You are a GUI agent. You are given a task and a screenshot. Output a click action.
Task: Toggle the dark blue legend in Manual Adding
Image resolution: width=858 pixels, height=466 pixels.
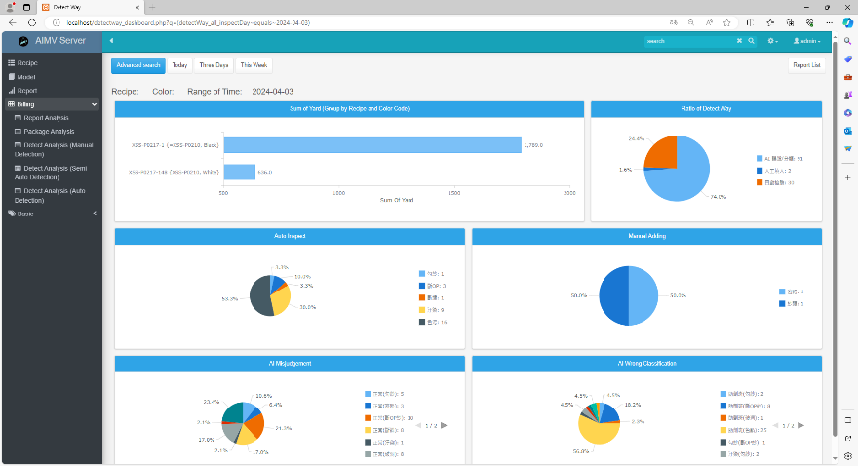pos(782,303)
